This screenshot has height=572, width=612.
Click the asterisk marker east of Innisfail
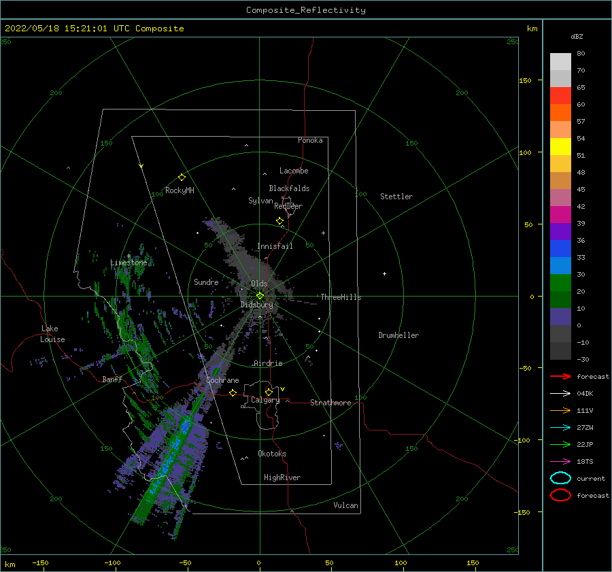323,233
